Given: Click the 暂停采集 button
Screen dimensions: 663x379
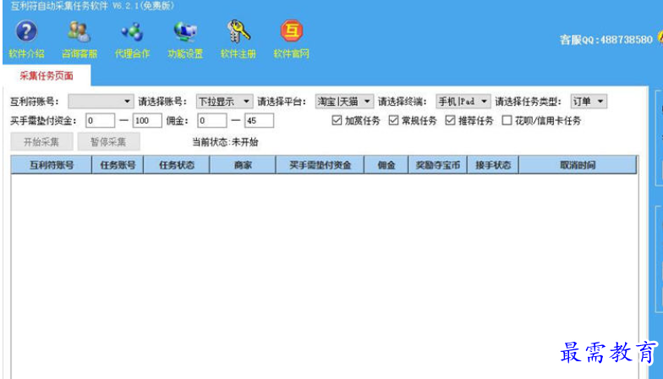Looking at the screenshot, I should [x=108, y=142].
